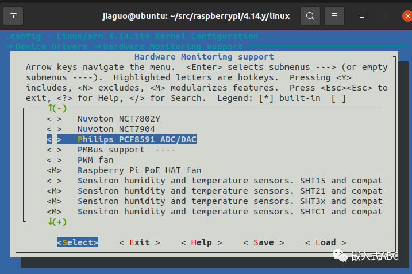Image resolution: width=412 pixels, height=274 pixels.
Task: Click the < Save > button
Action: (264, 242)
